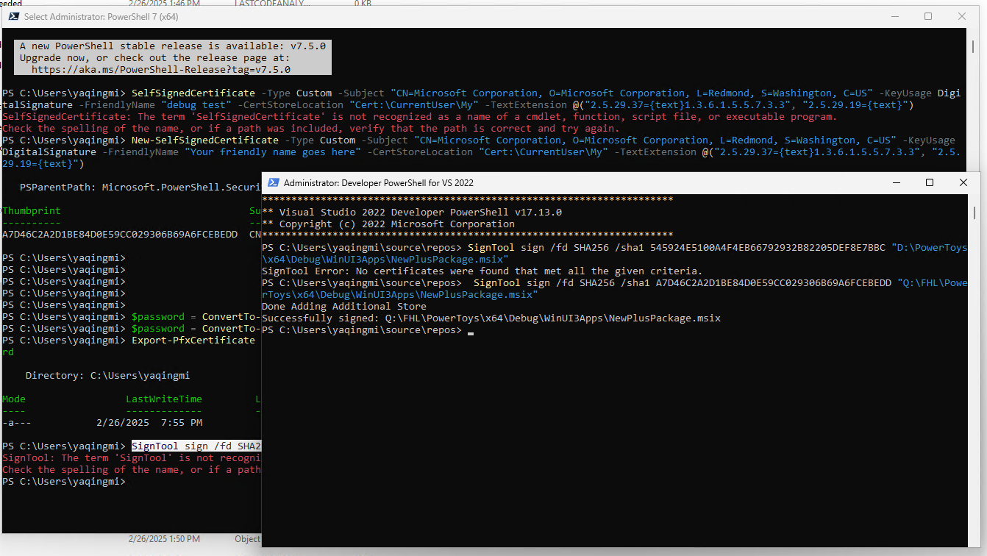Viewport: 987px width, 556px height.
Task: Click the 'SignTool Error: No certificates' message
Action: coord(482,271)
